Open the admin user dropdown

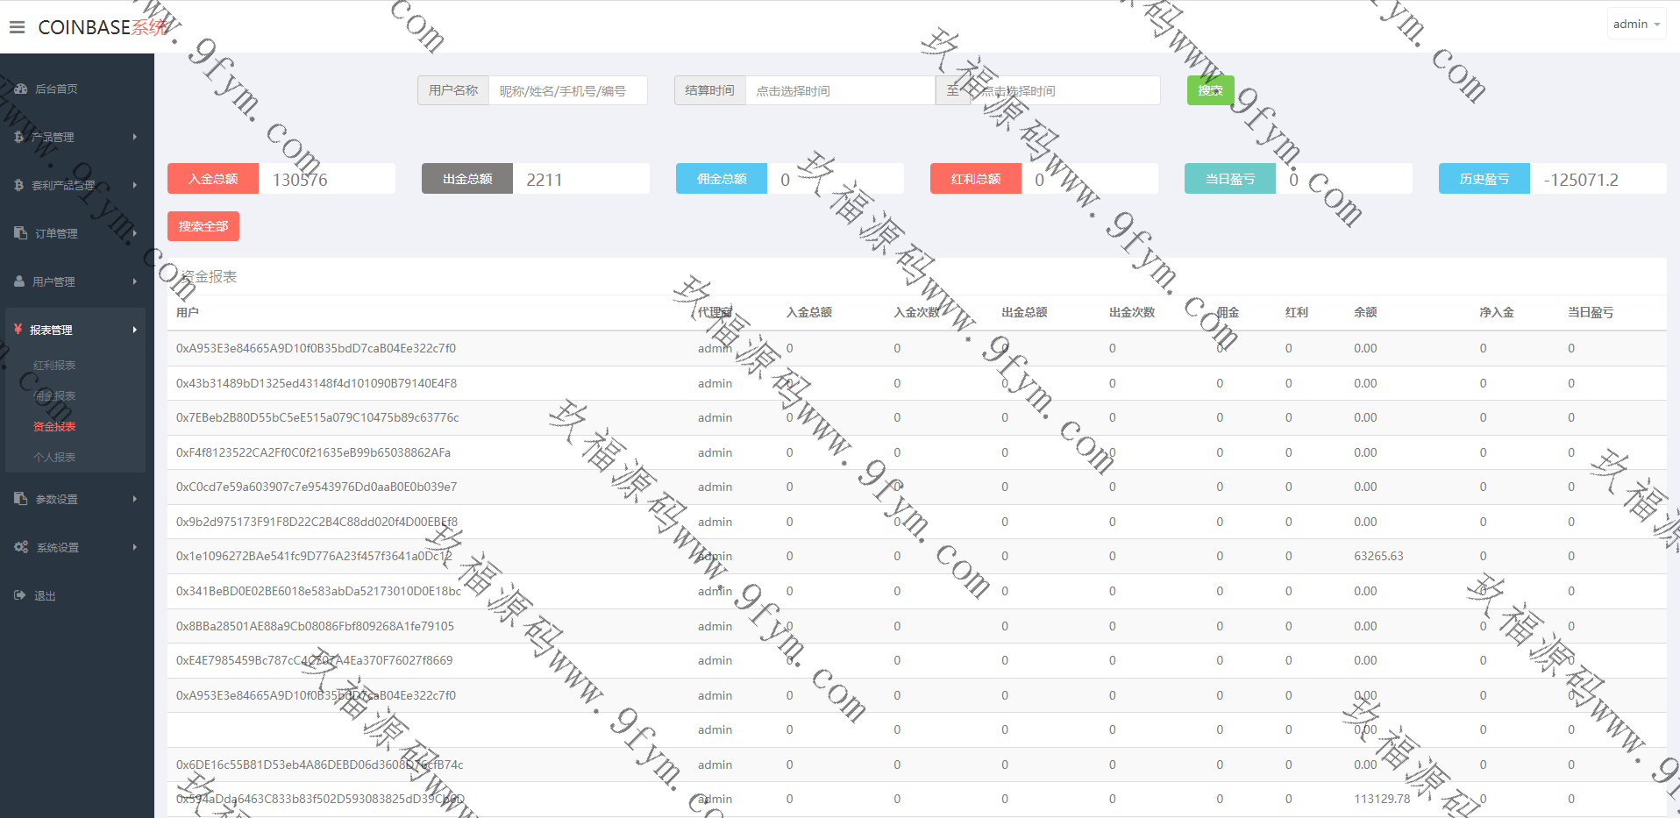(x=1636, y=25)
